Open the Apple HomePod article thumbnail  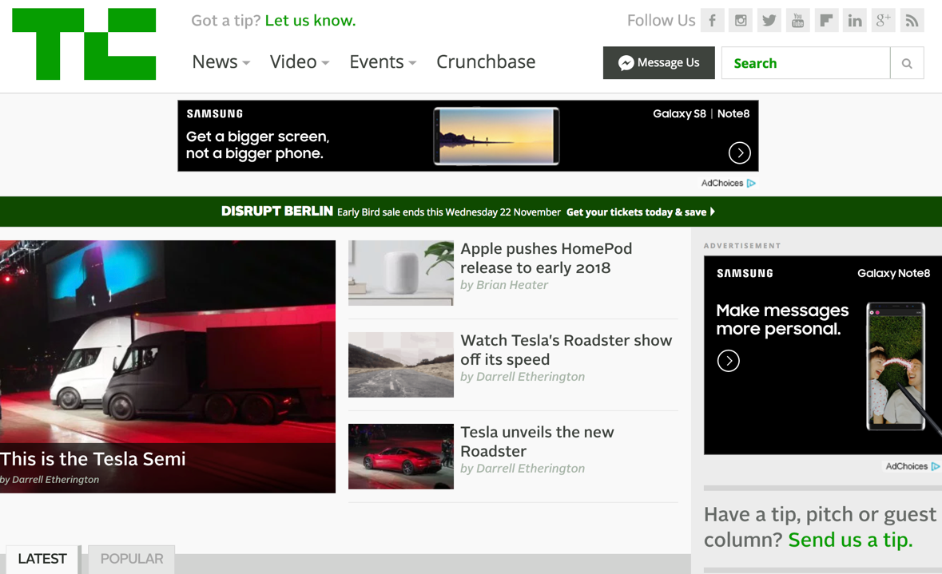[401, 273]
